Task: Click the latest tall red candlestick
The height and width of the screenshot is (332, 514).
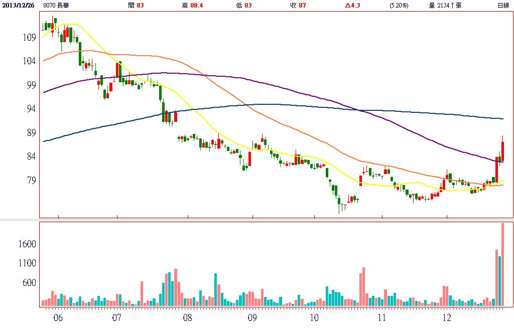Action: point(502,151)
